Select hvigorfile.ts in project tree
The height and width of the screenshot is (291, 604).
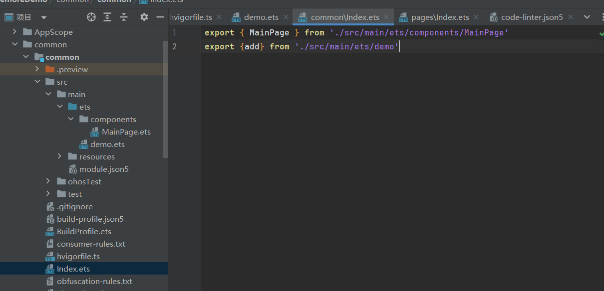tap(78, 257)
